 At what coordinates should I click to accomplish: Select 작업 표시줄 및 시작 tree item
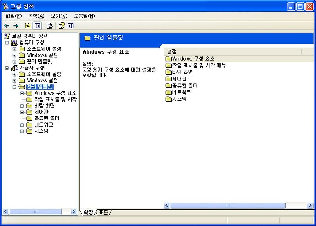[x=56, y=99]
